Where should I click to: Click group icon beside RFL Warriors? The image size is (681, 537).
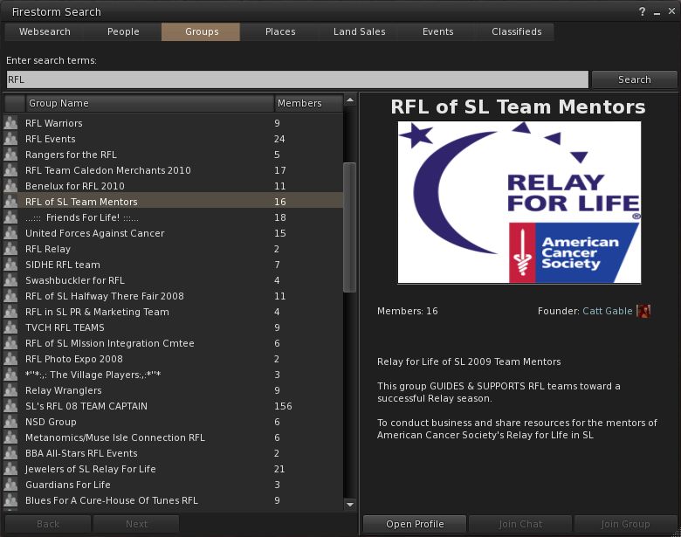[x=10, y=123]
